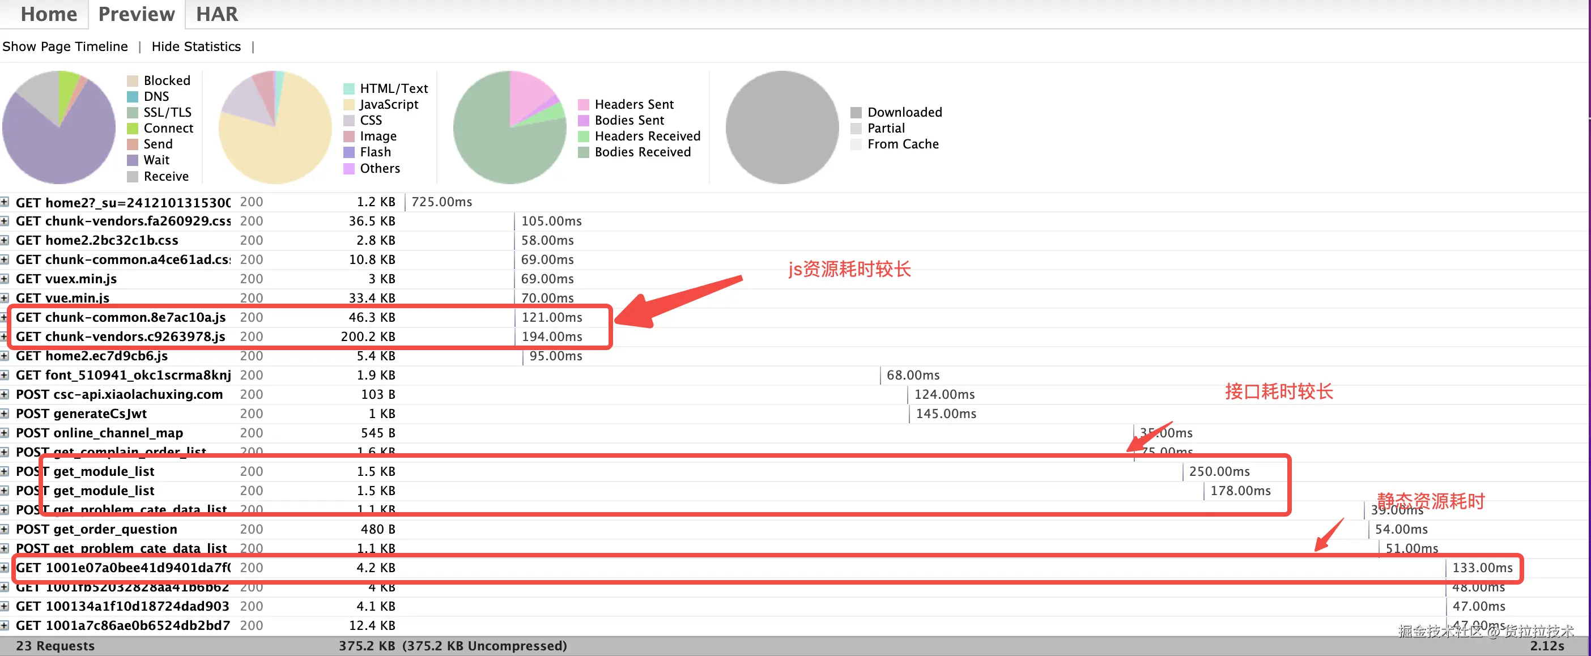Click the timing breakdown pie chart
The image size is (1591, 656).
(59, 127)
